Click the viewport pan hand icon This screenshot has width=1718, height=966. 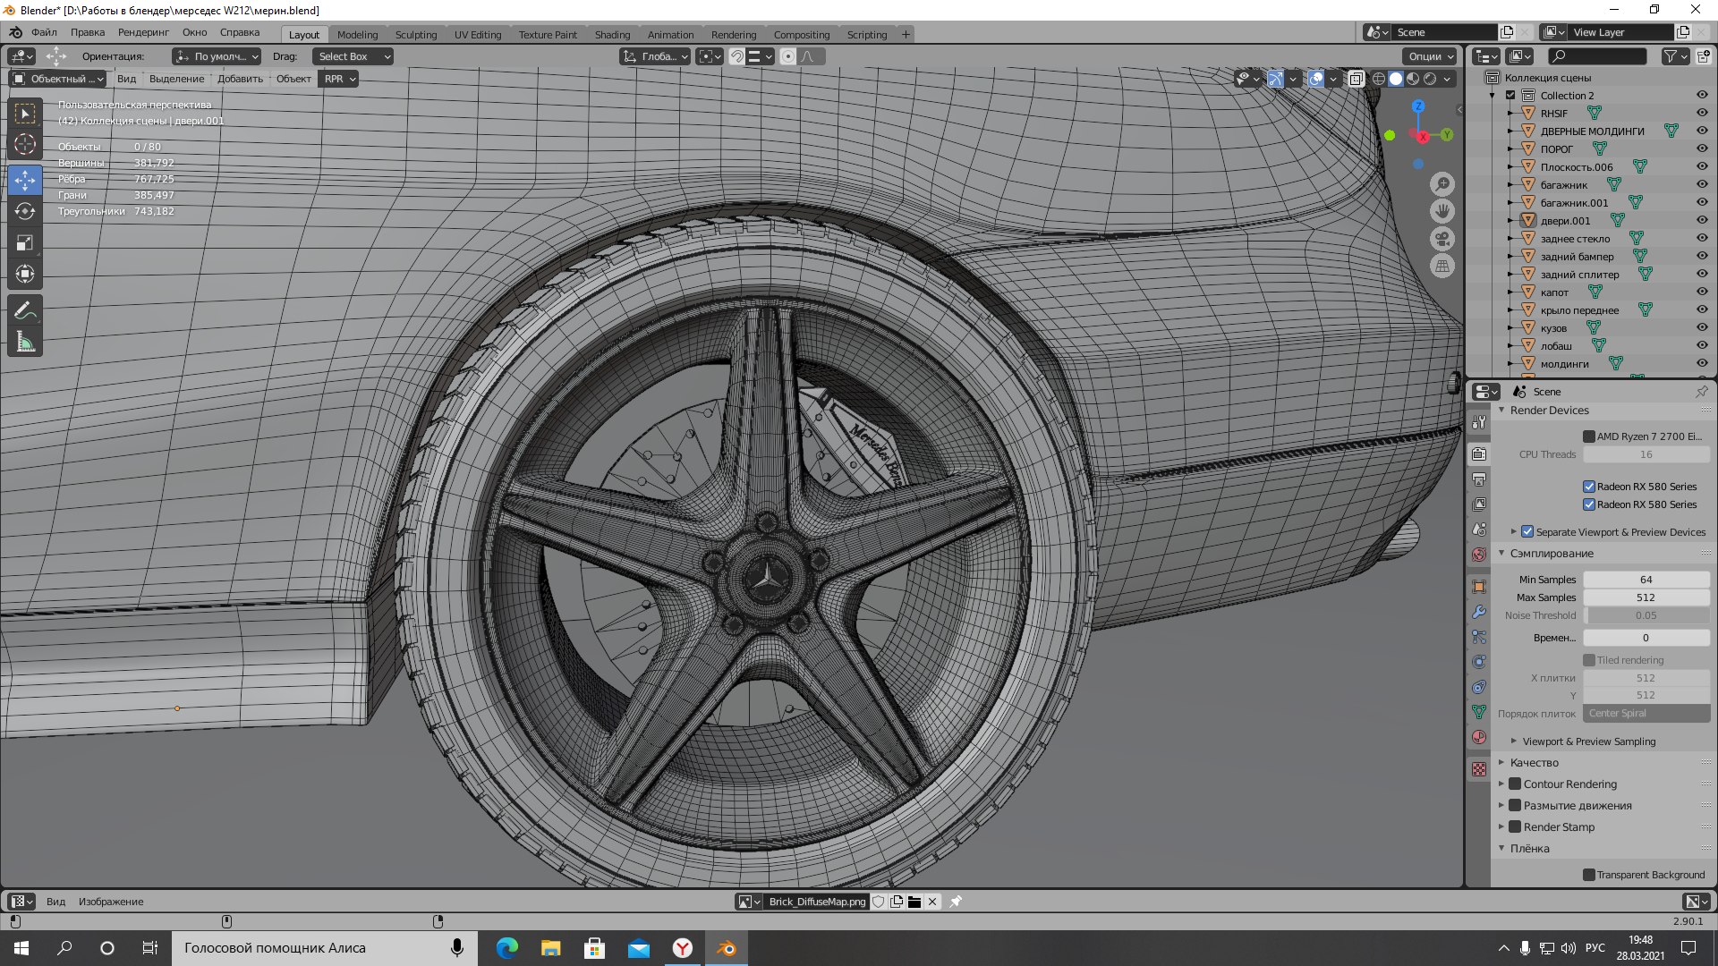pos(1442,211)
